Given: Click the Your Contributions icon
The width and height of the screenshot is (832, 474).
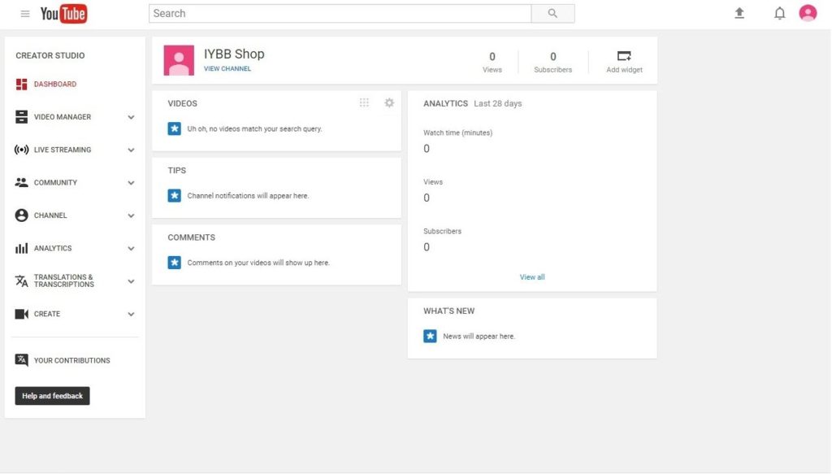Looking at the screenshot, I should (21, 360).
